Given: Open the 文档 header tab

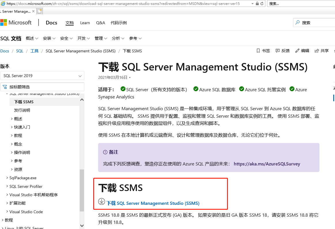Looking at the screenshot, I should [x=69, y=23].
